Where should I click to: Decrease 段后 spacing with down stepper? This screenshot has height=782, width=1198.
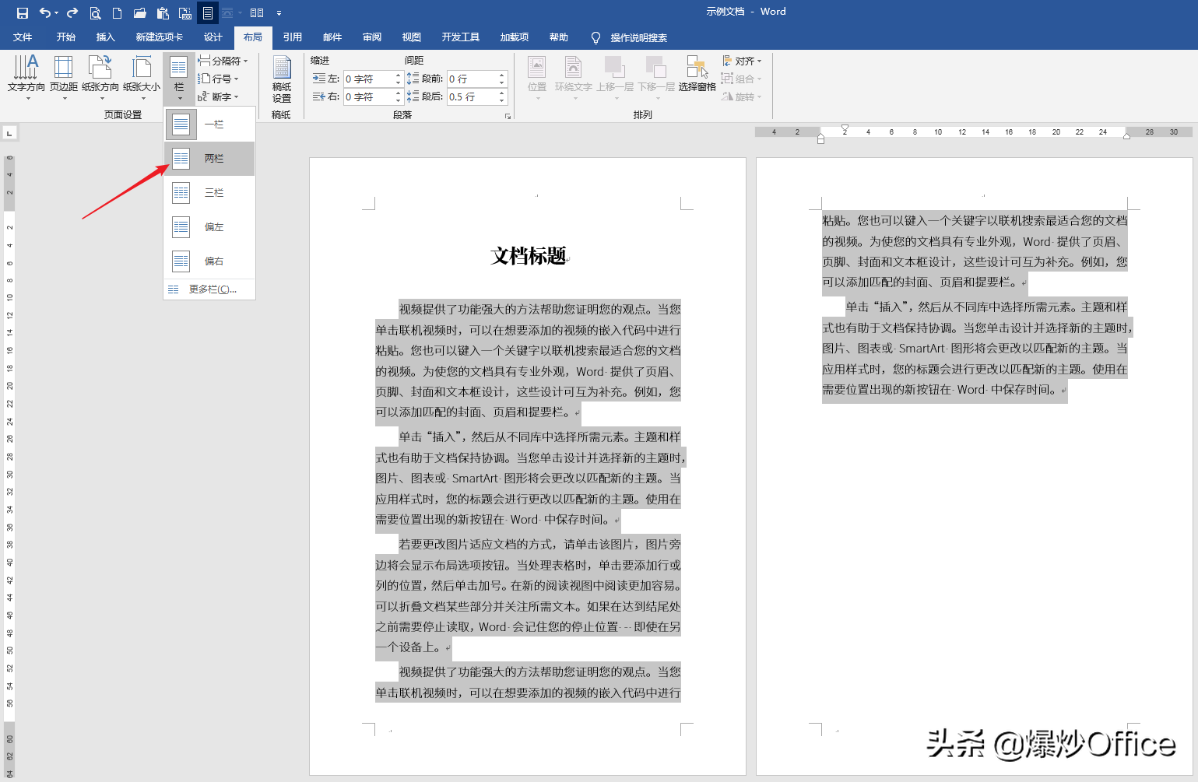(x=502, y=101)
